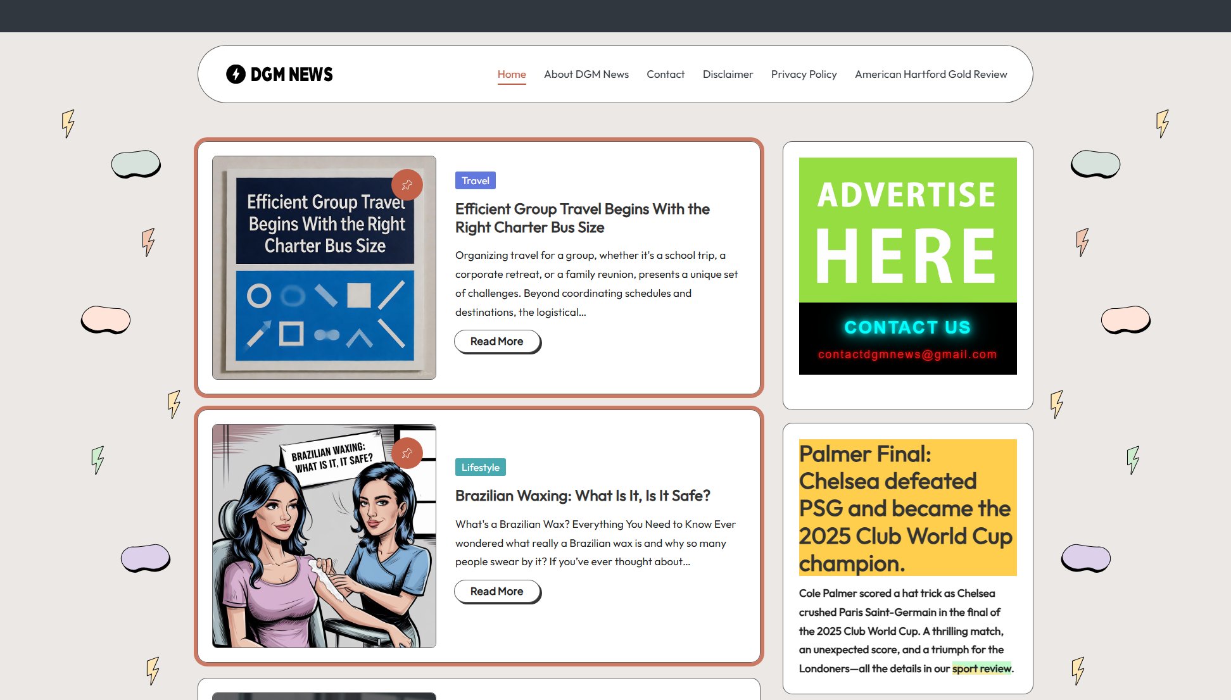Open the charter bus article headline
1231x700 pixels.
coord(582,218)
